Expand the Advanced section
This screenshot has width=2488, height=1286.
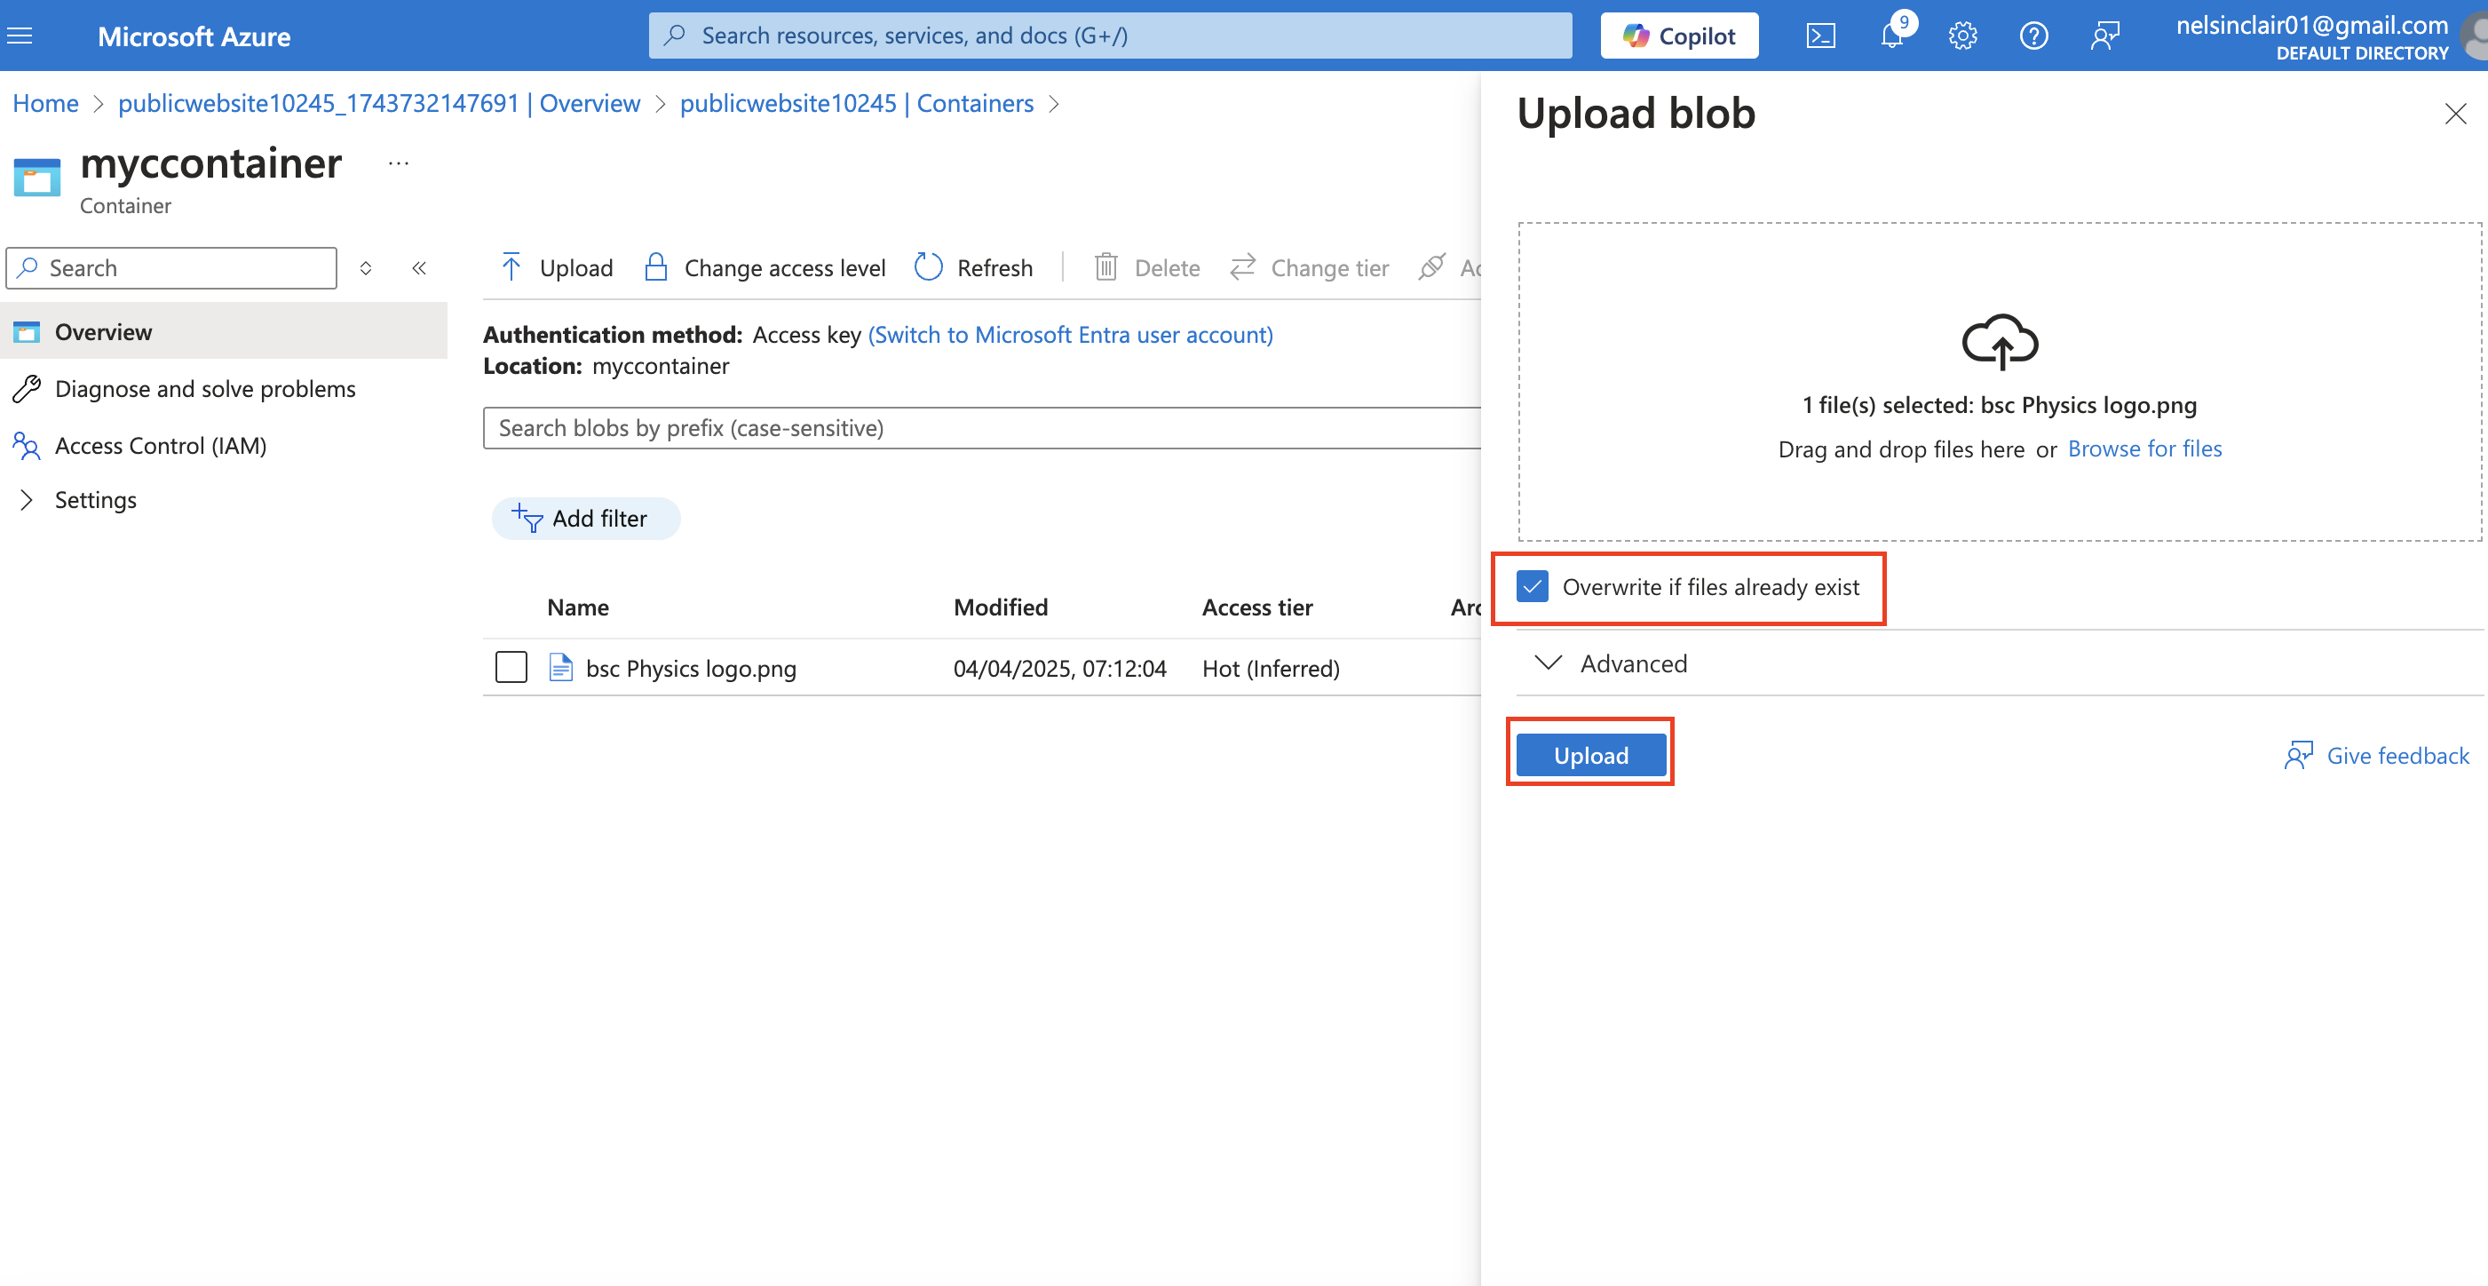pos(1612,663)
